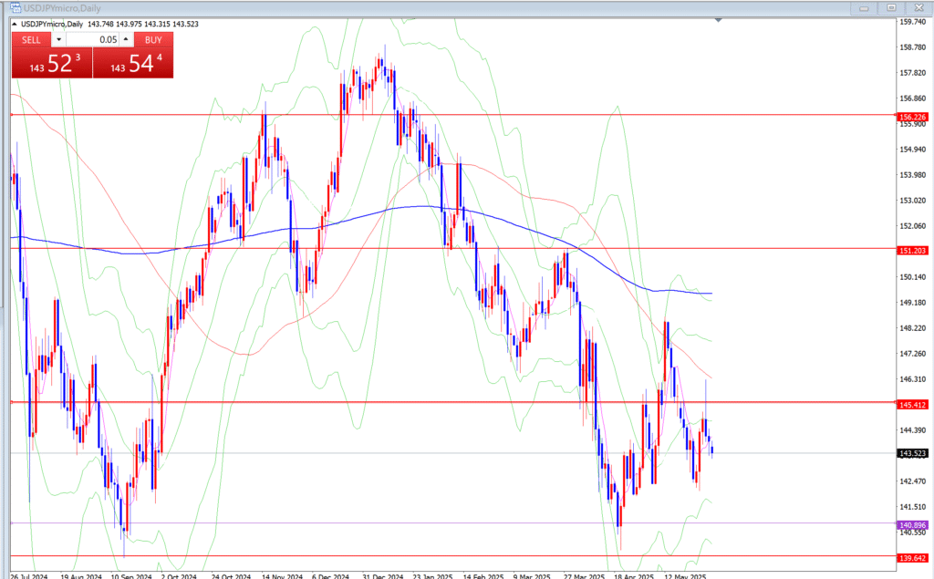Click the 2 Oct 2024 date label
The width and height of the screenshot is (934, 579).
click(179, 576)
